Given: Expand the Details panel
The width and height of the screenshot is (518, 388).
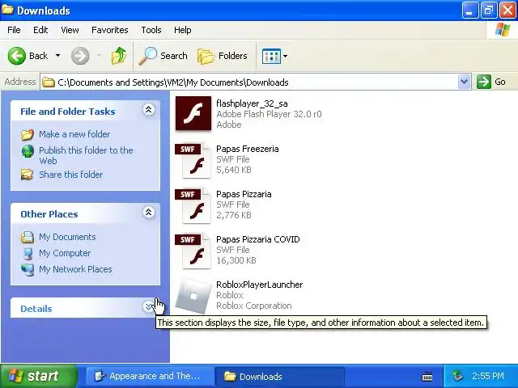Looking at the screenshot, I should coord(149,306).
